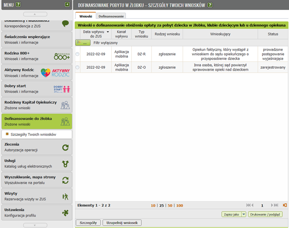
Task: Show 25 items per page
Action: (x=161, y=206)
